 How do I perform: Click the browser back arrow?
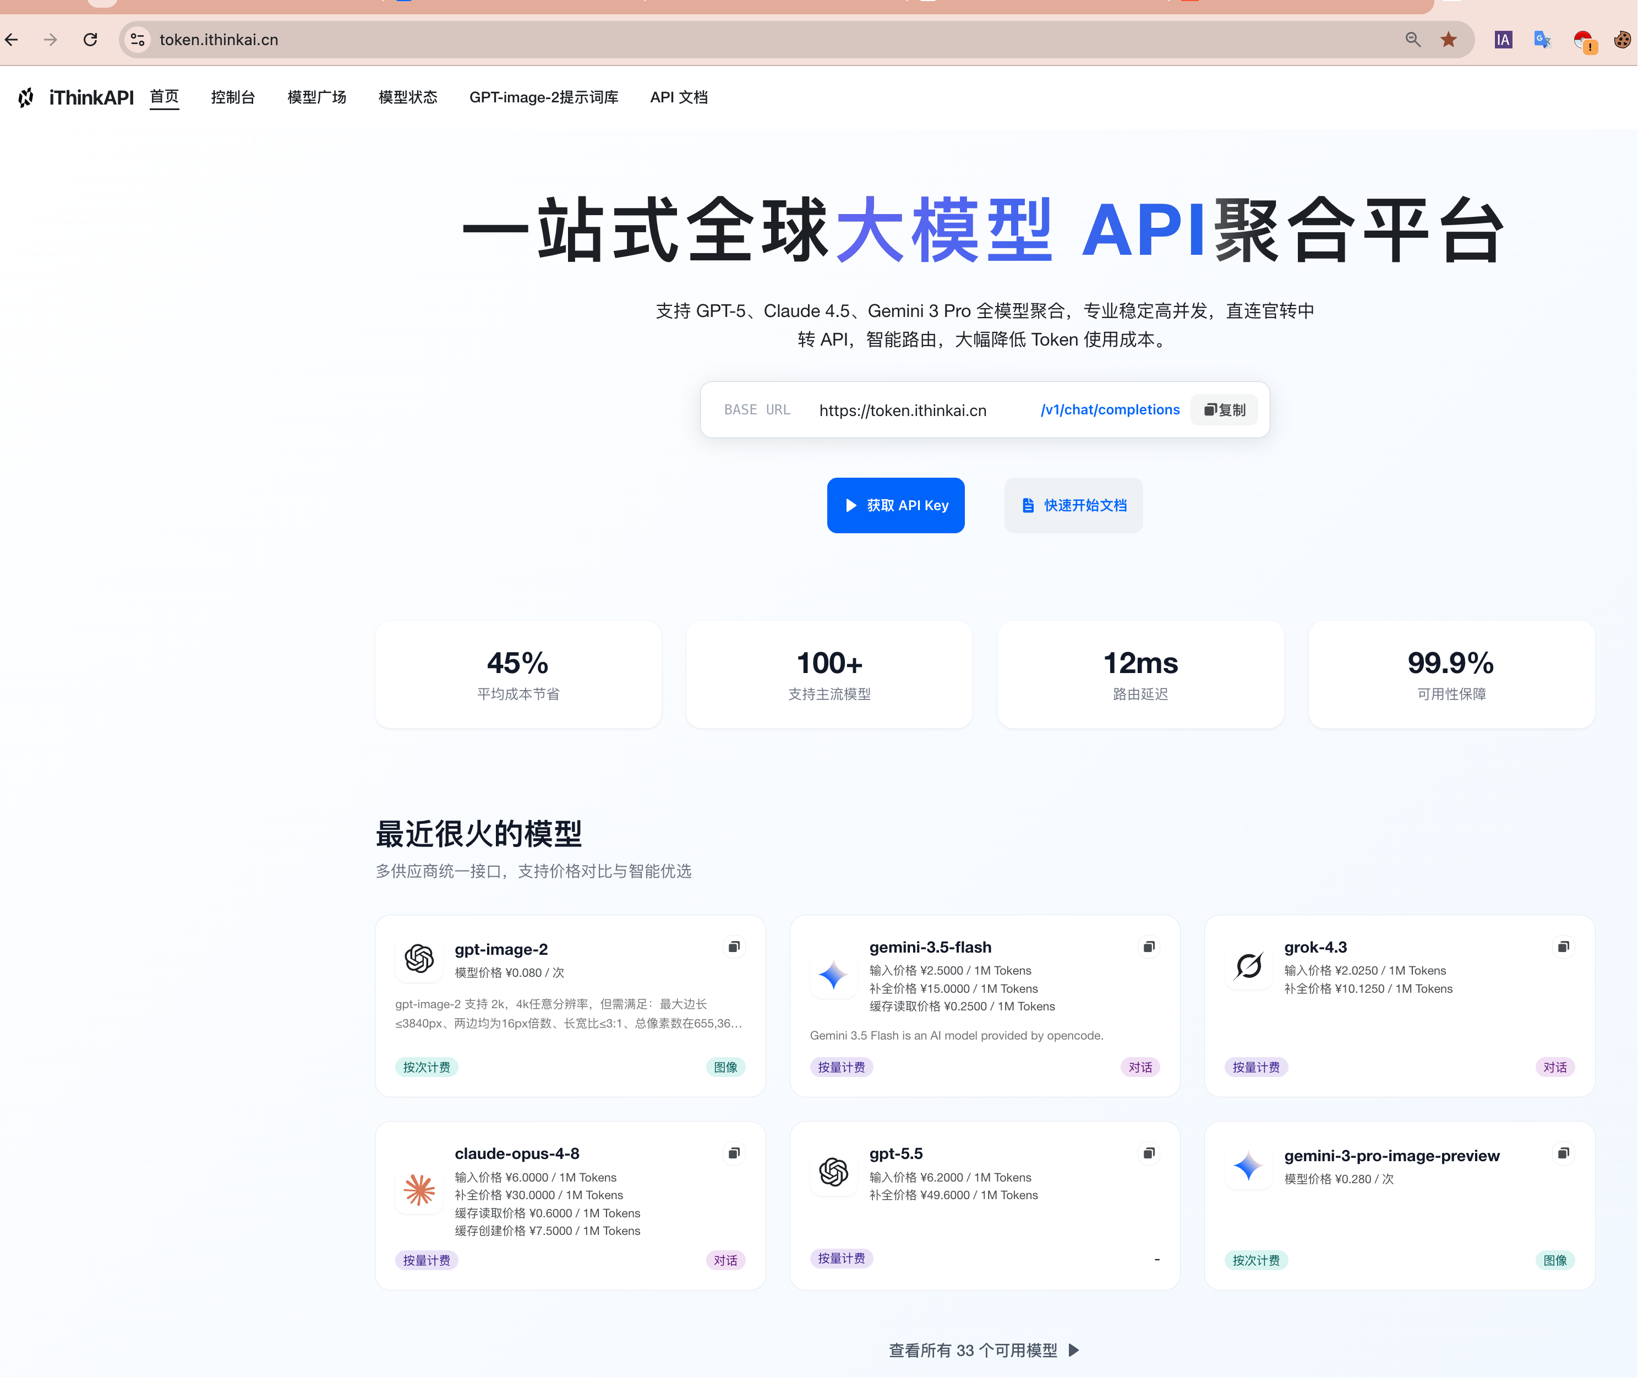(12, 39)
